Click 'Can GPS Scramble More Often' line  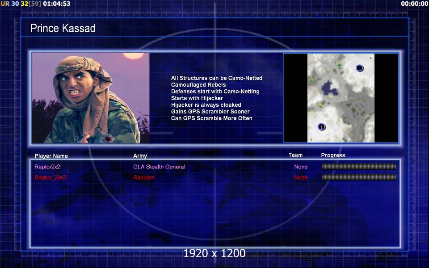[x=212, y=118]
